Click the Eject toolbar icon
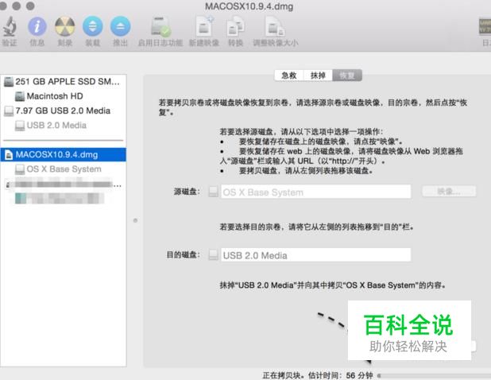The height and width of the screenshot is (380, 491). click(120, 26)
